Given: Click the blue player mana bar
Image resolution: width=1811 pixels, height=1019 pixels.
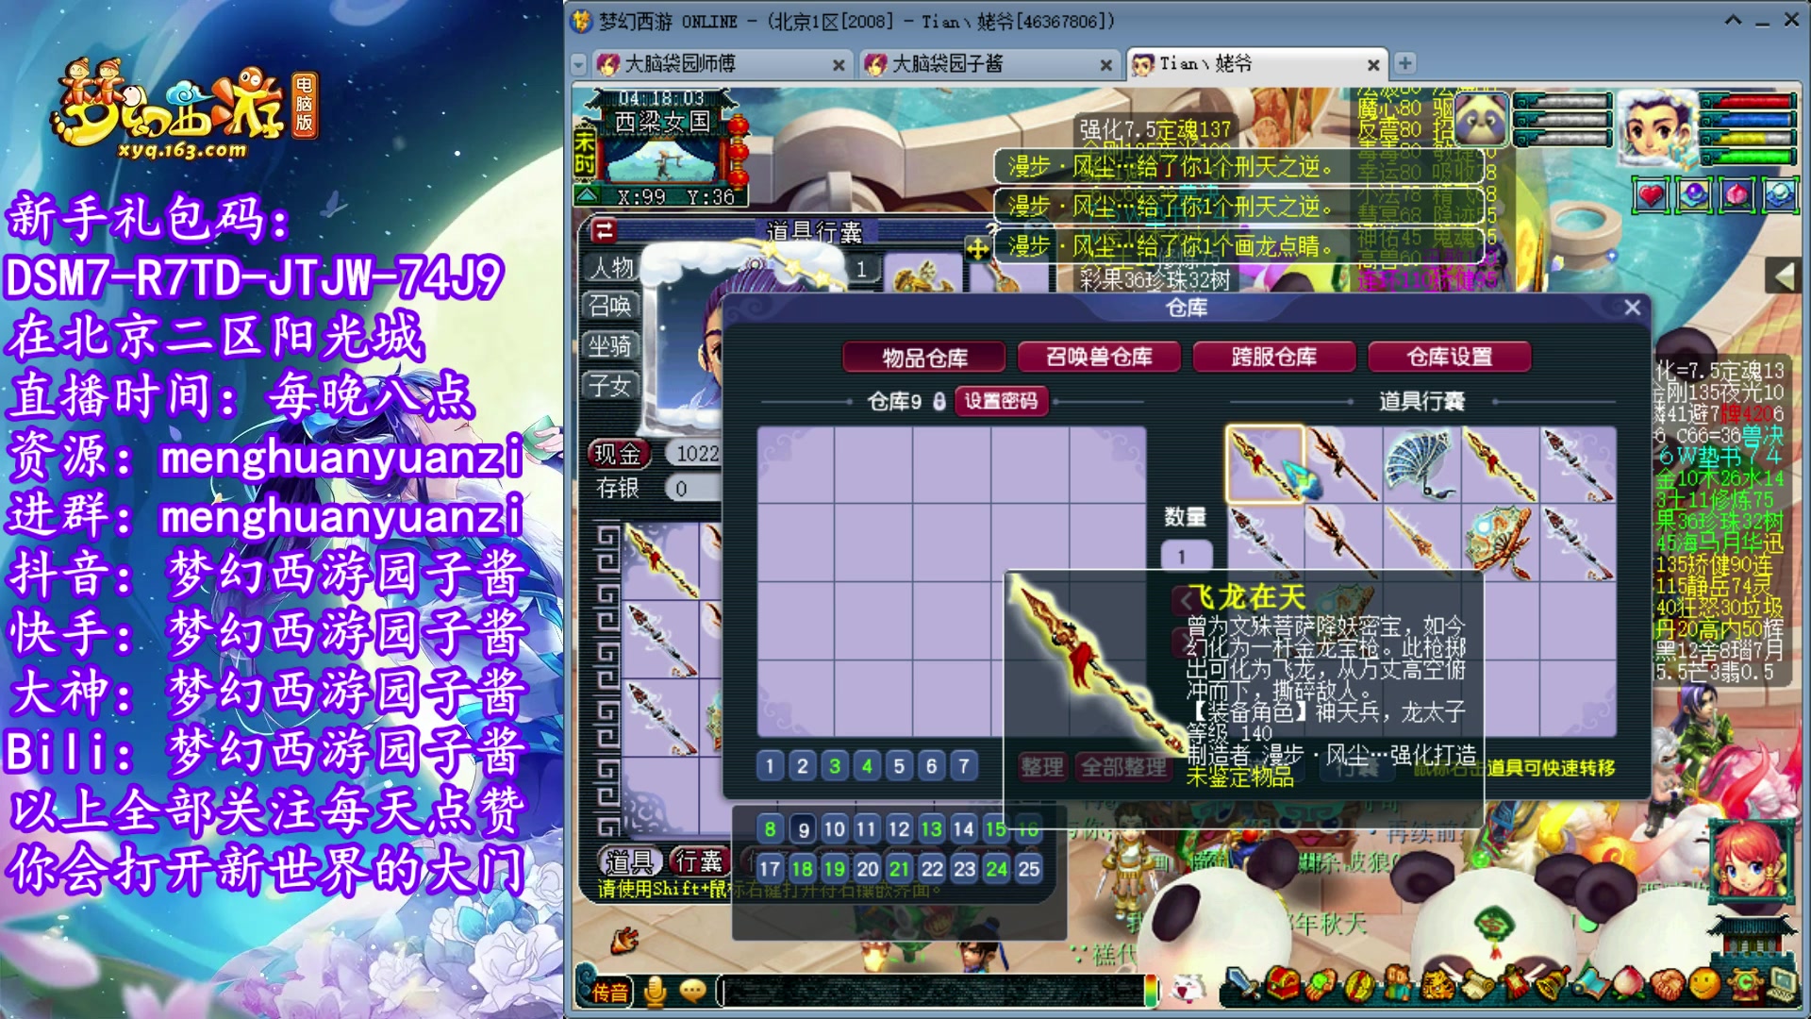Looking at the screenshot, I should [1747, 120].
